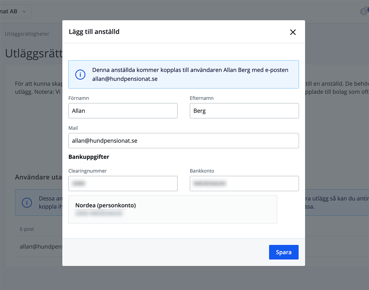Click the E-post column header
The image size is (369, 290).
27,229
